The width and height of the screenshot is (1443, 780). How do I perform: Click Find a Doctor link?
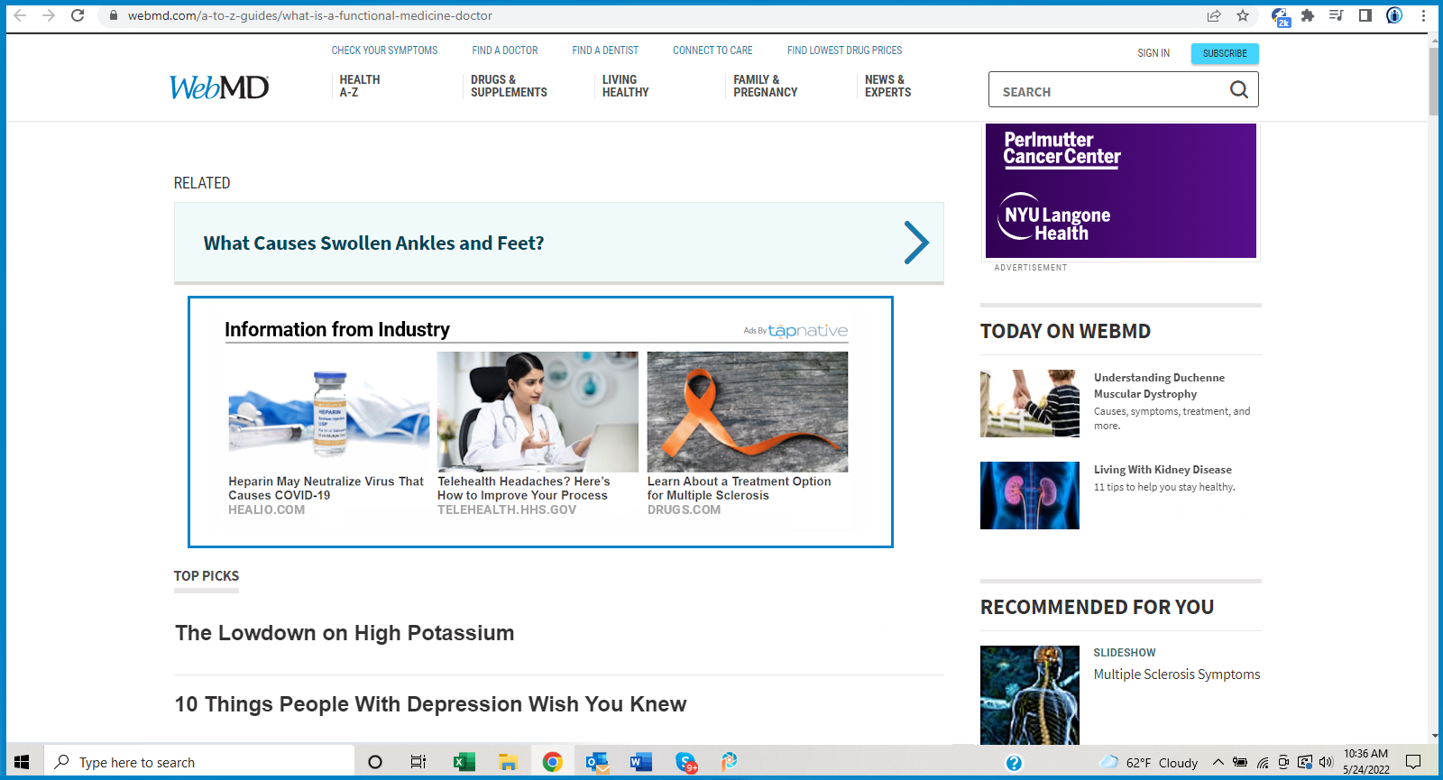[x=505, y=50]
